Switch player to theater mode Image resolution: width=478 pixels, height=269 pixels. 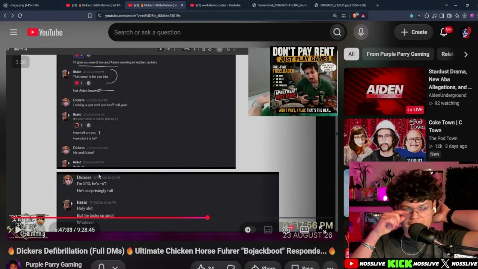304,230
